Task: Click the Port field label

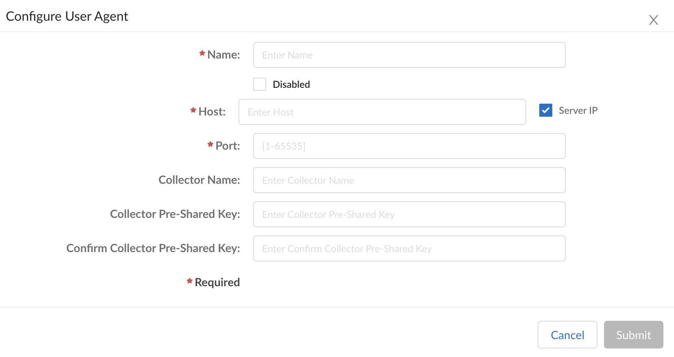Action: [228, 146]
